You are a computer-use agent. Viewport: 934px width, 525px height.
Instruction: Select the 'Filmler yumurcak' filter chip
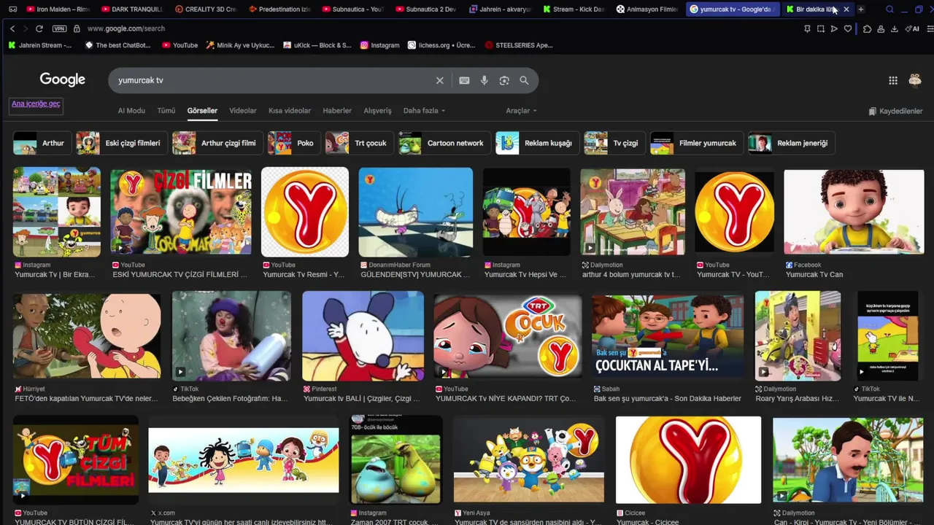[x=697, y=143]
